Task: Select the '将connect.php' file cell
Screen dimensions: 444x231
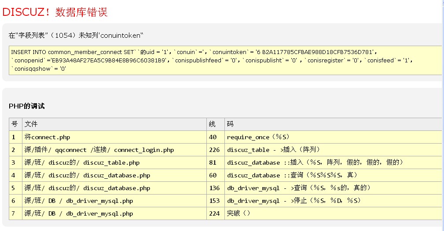Action: [114, 137]
